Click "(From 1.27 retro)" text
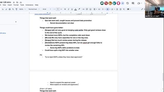 point(46,89)
